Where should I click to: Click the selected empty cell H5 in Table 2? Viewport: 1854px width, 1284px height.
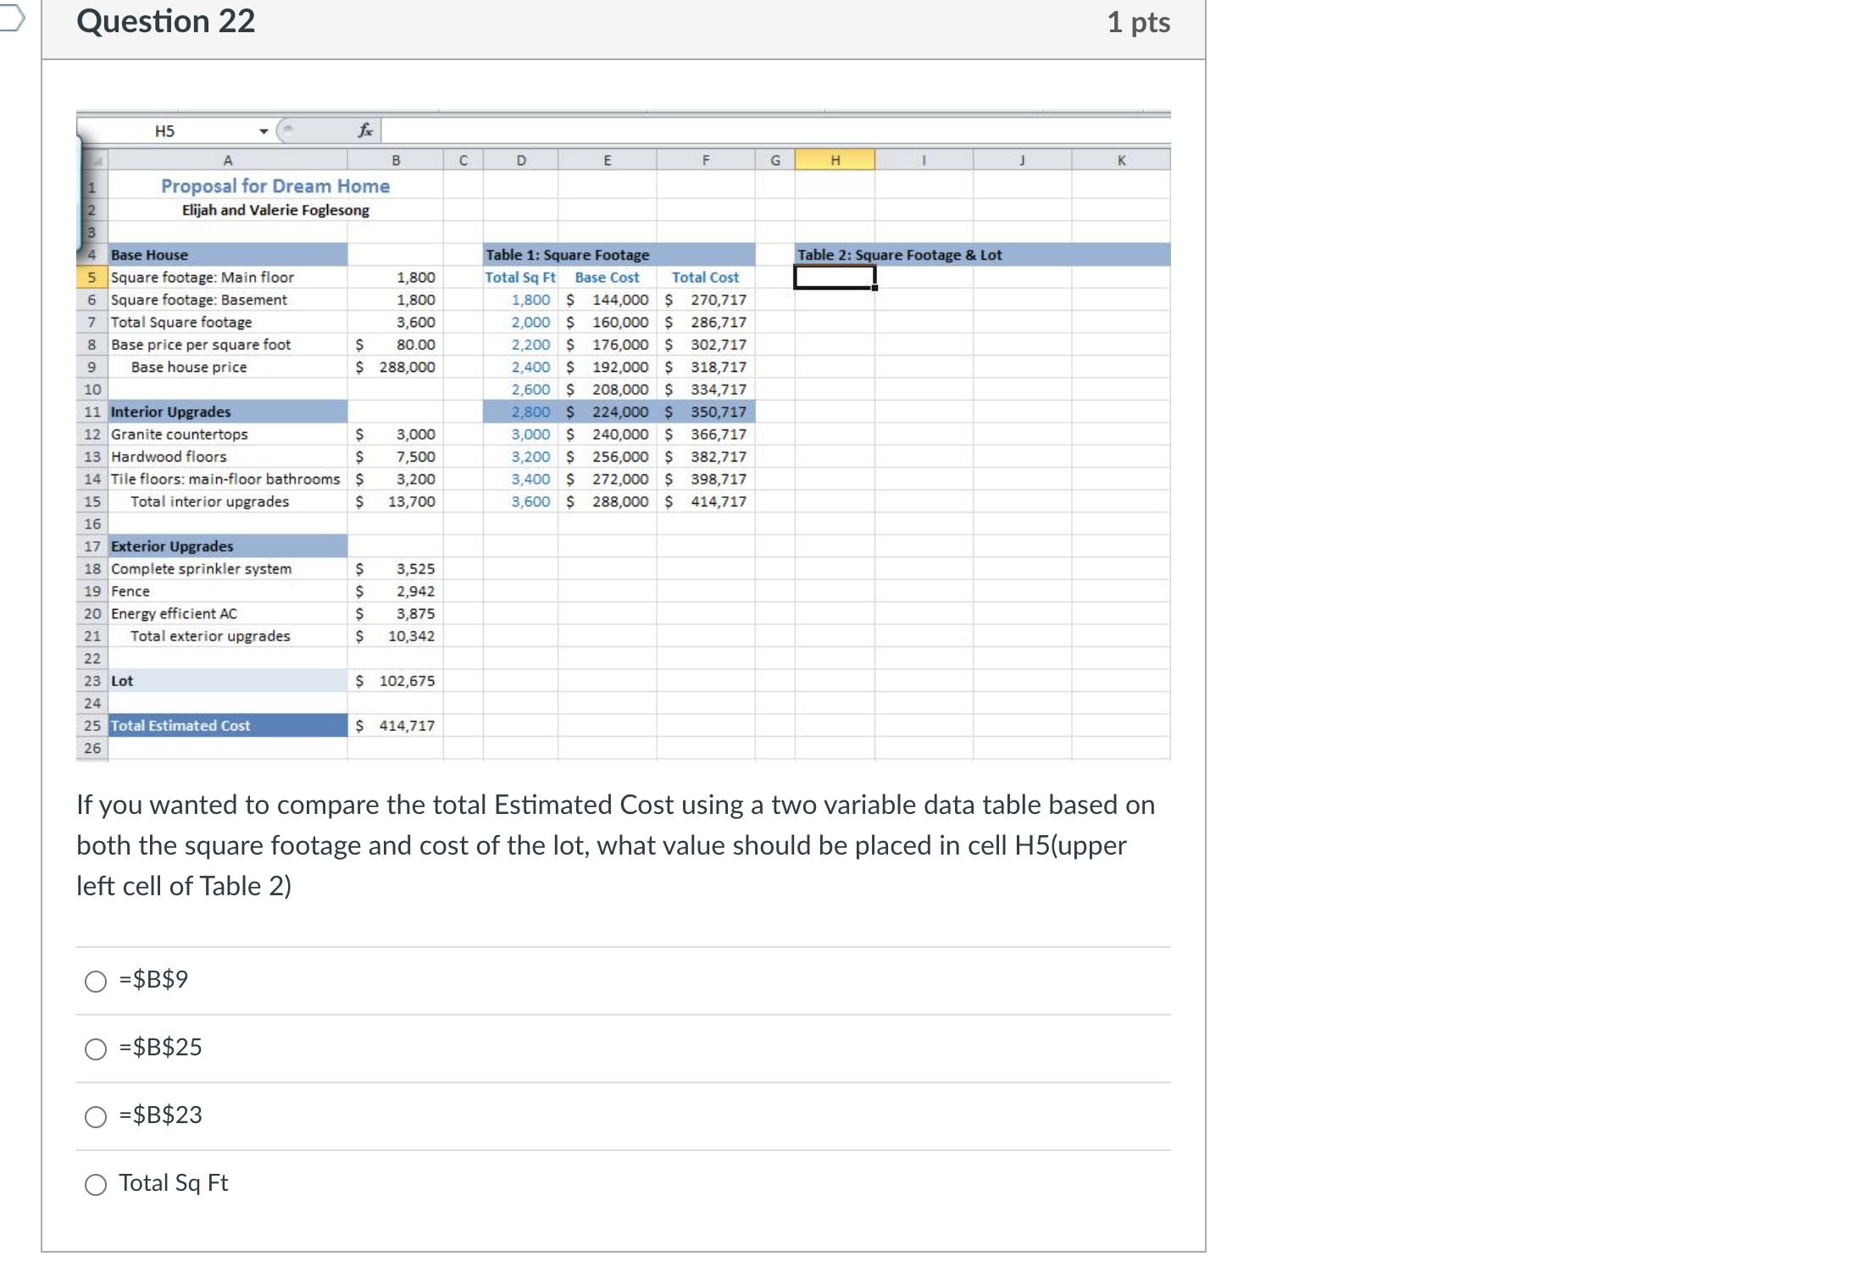[x=834, y=275]
